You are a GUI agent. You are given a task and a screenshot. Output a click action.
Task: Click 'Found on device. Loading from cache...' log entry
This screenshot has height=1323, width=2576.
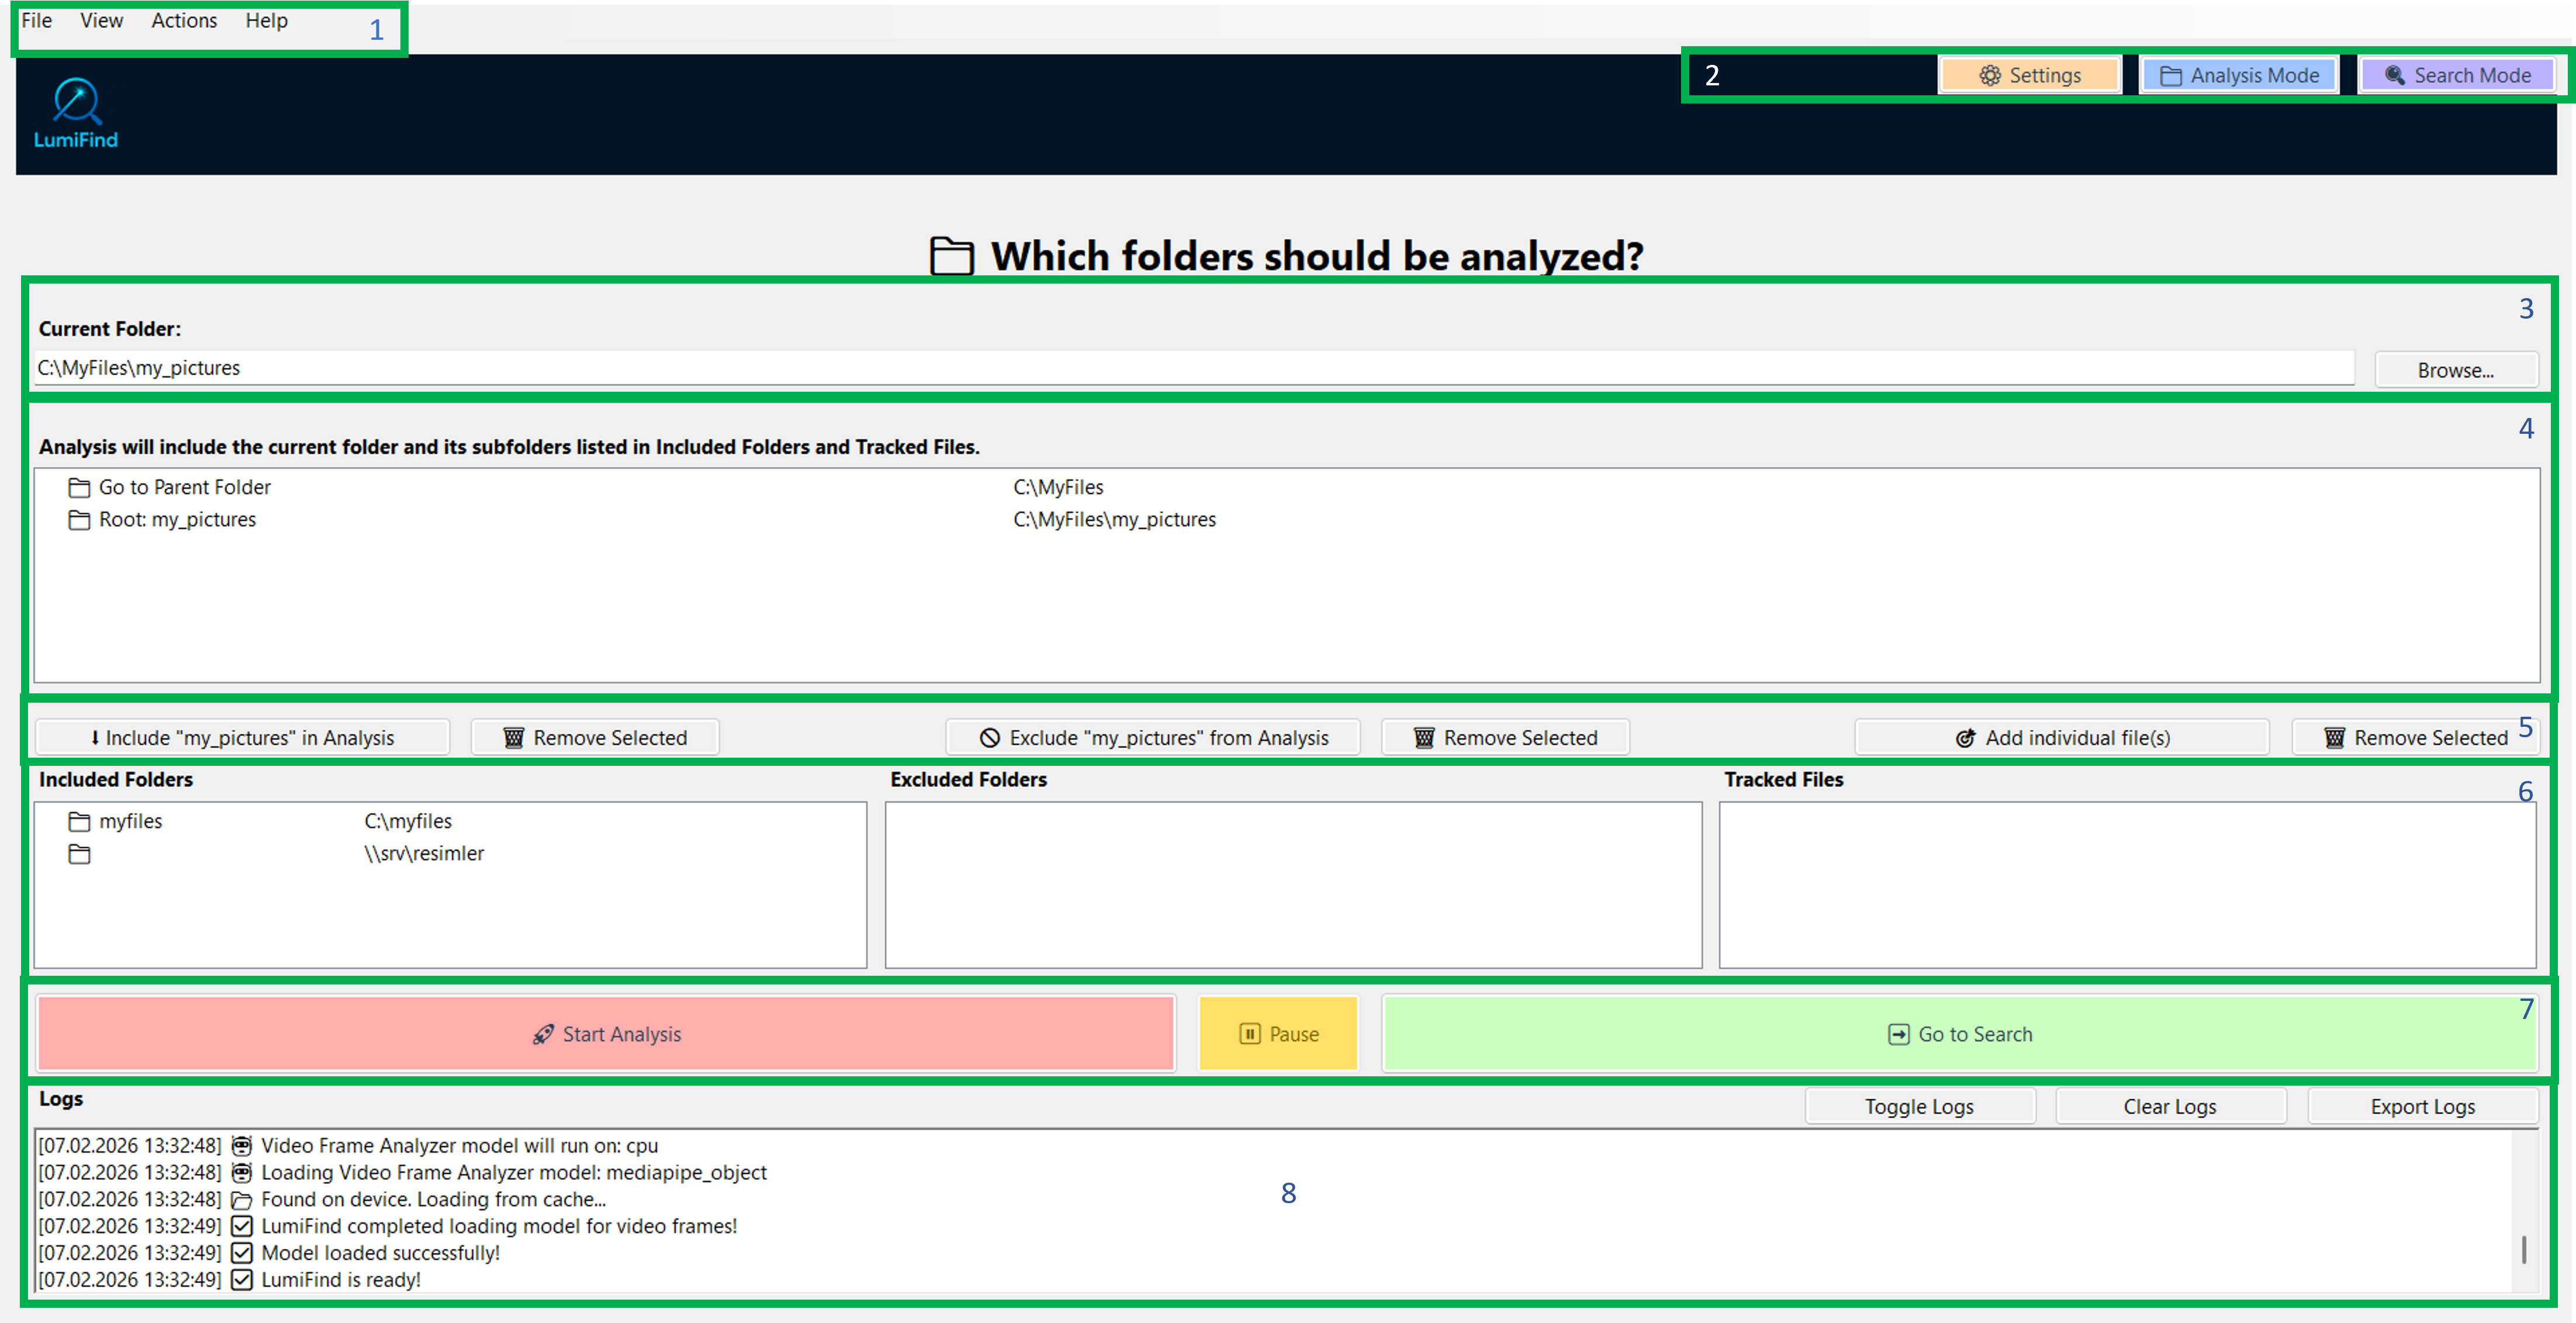point(322,1199)
